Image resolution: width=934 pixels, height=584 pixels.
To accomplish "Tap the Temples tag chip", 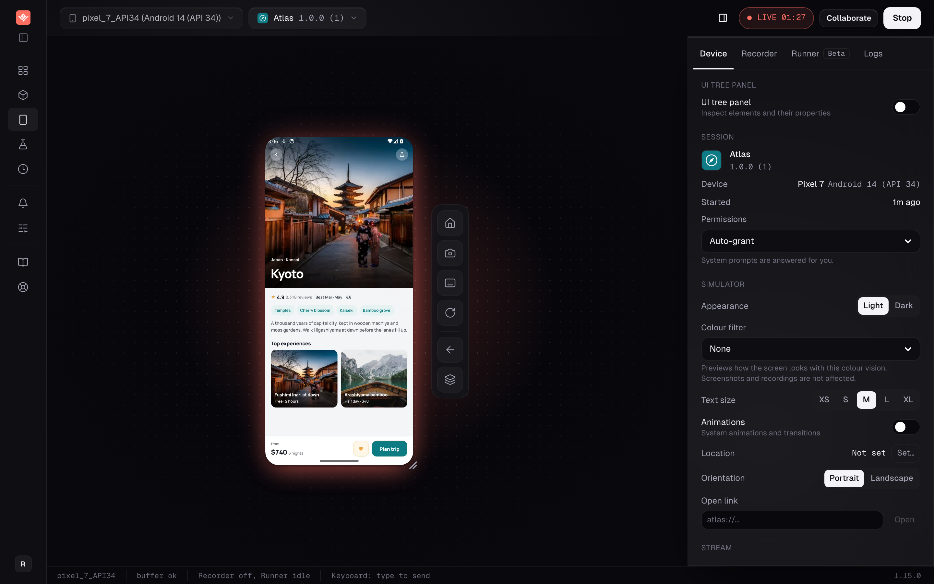I will pyautogui.click(x=282, y=310).
